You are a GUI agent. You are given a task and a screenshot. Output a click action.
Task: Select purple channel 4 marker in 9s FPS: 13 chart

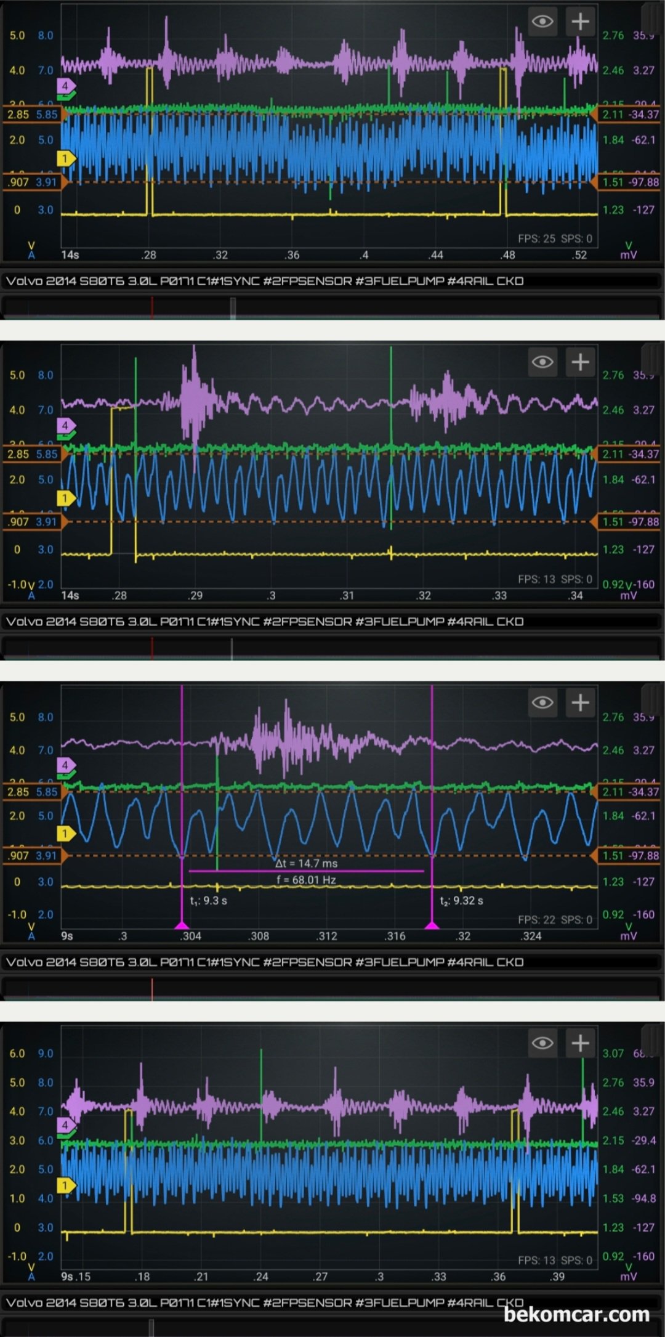point(66,1125)
